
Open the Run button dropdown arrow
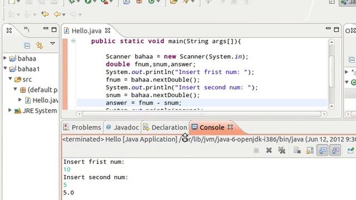(95, 2)
